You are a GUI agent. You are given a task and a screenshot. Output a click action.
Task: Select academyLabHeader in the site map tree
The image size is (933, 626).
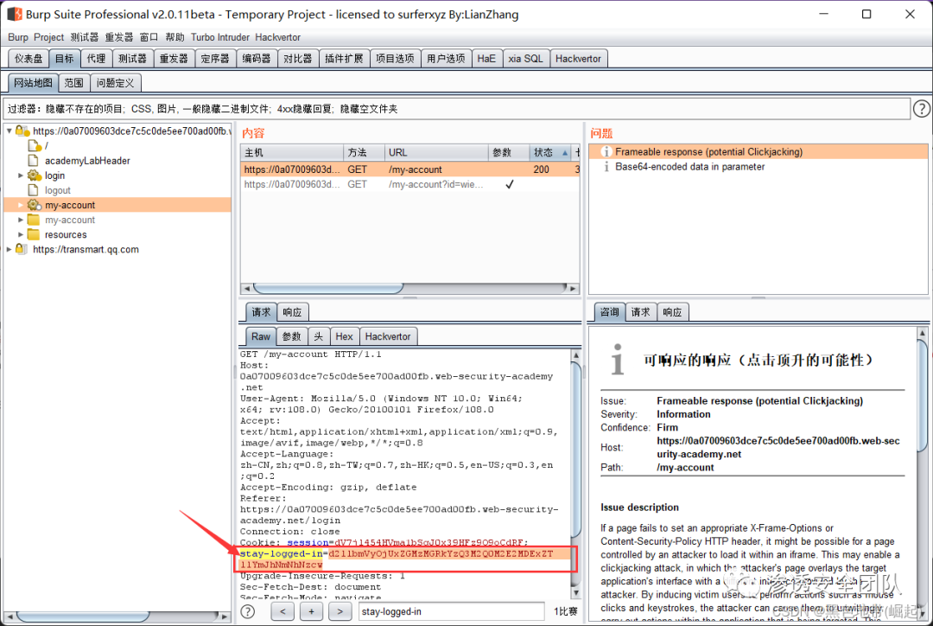pyautogui.click(x=87, y=160)
